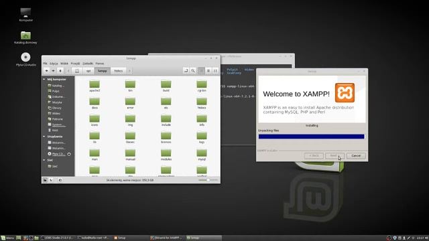429x241 pixels.
Task: Go back in the file manager toolbar
Action: point(46,71)
